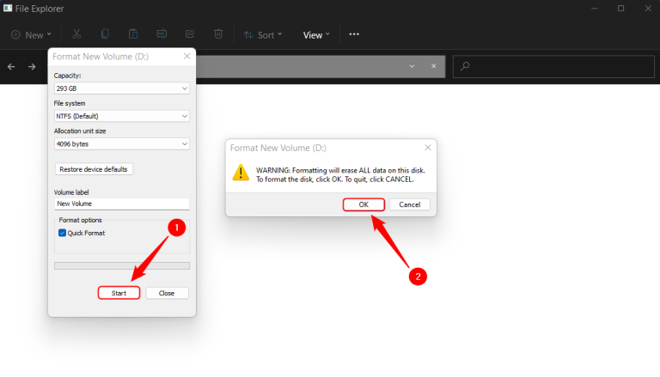Viewport: 660px width, 377px height.
Task: Open the See more three-dots menu
Action: click(354, 34)
